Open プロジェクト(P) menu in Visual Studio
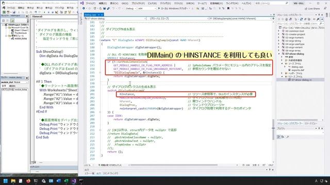Image resolution: width=330 pixels, height=185 pixels. (138, 4)
